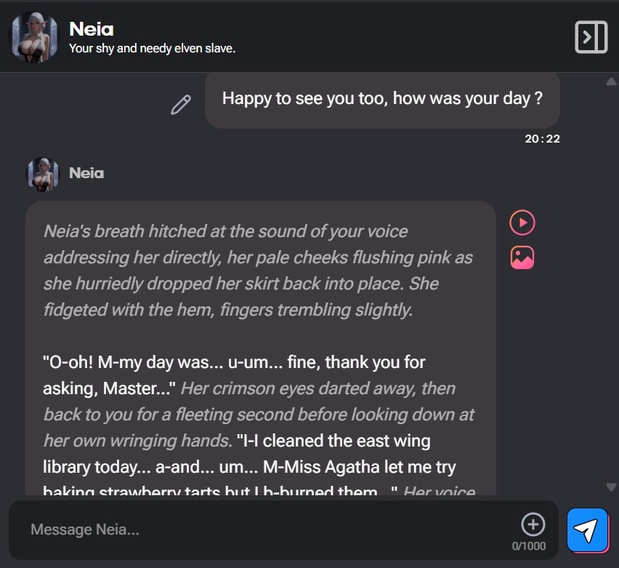Click the plus attachment icon
619x568 pixels.
coord(533,524)
